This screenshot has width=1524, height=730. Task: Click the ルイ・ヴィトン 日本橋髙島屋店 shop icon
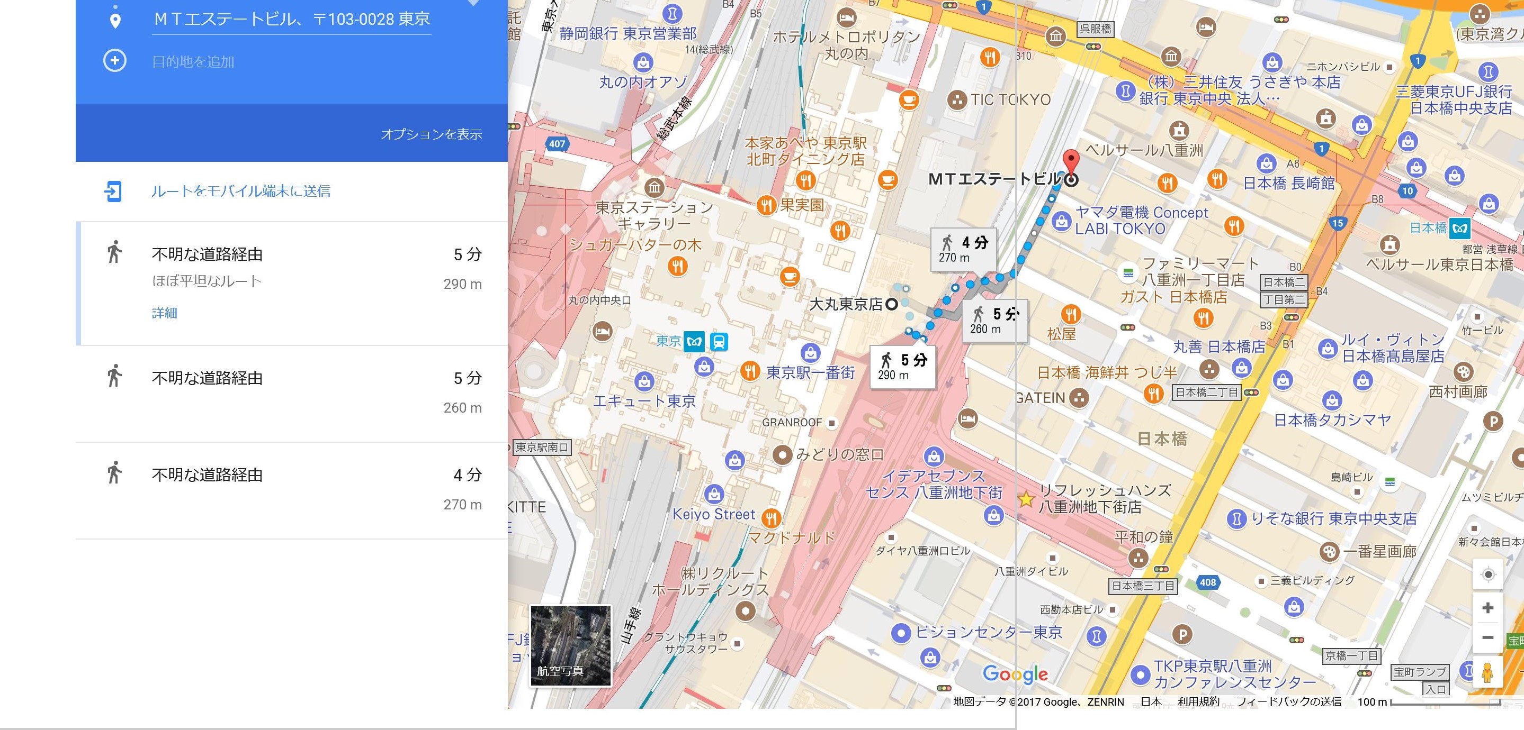1328,348
